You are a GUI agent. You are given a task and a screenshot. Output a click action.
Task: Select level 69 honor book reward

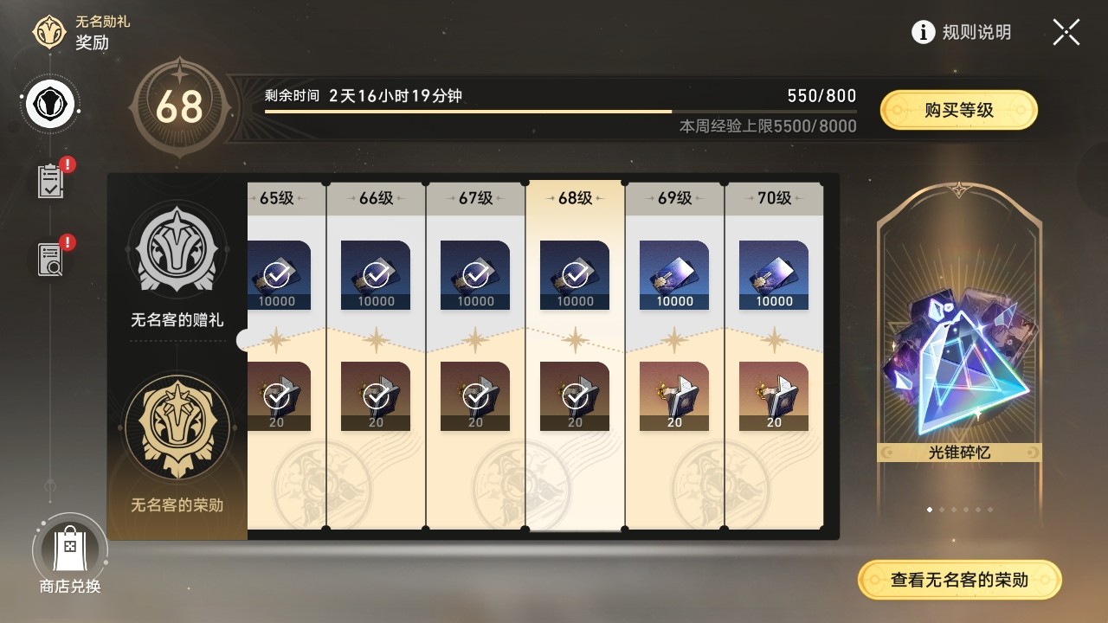coord(674,396)
